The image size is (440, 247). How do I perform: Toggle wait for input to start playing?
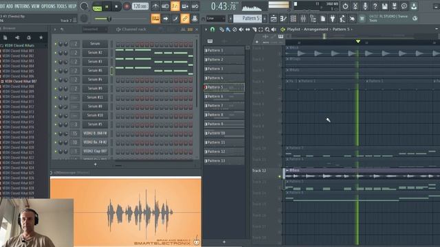coord(165,6)
